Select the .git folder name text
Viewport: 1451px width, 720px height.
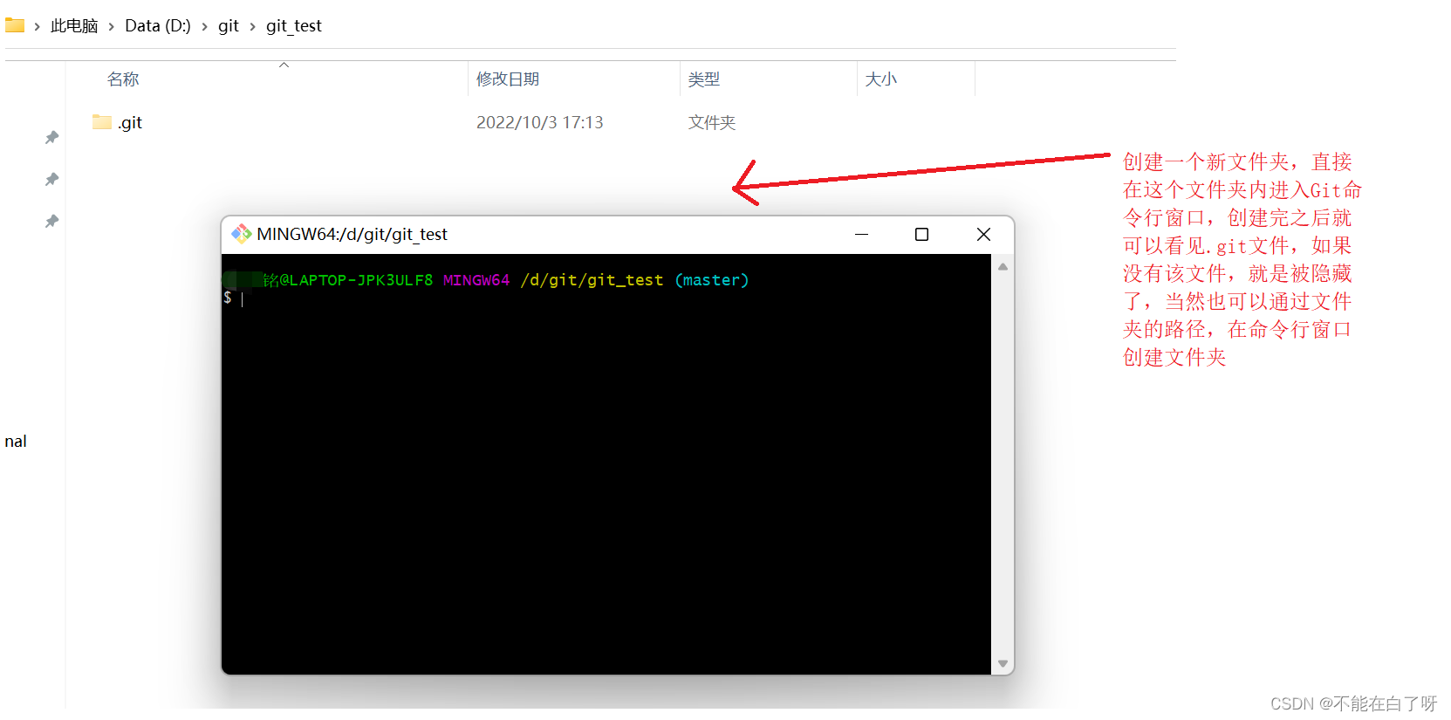pyautogui.click(x=130, y=123)
